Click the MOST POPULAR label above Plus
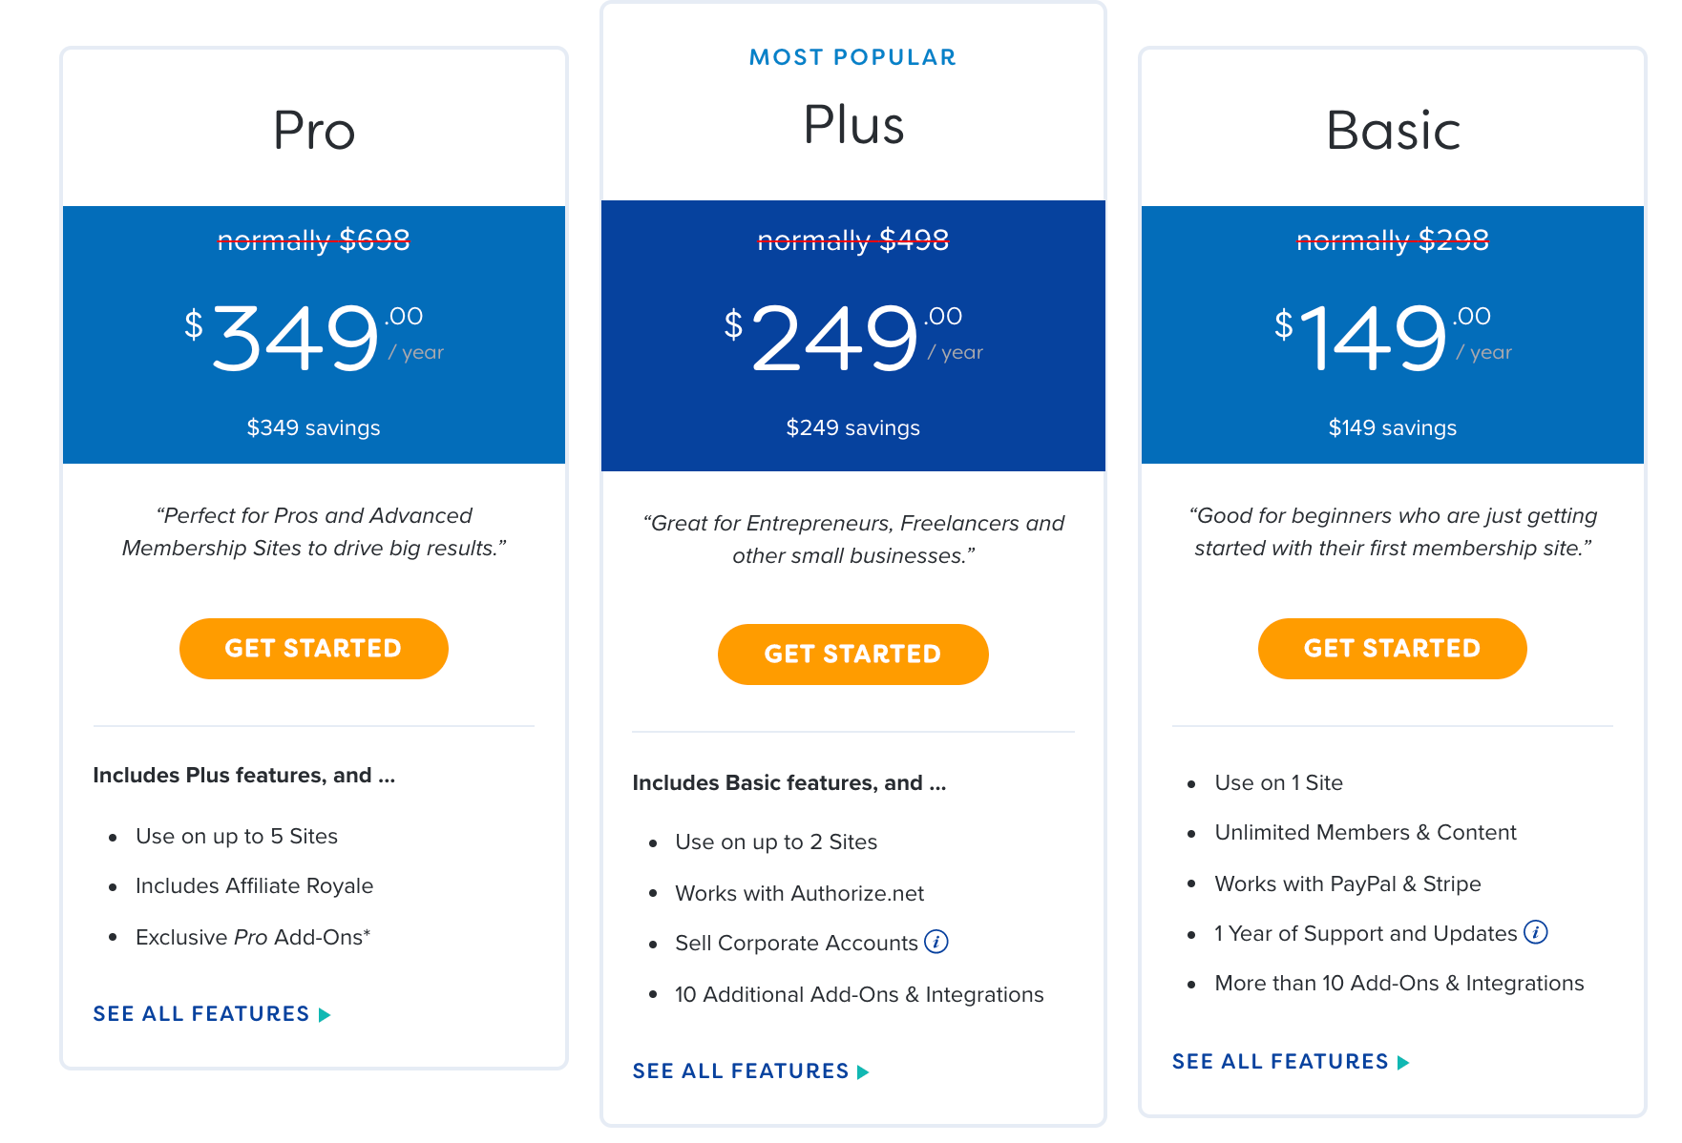Viewport: 1682px width, 1143px height. pyautogui.click(x=852, y=56)
